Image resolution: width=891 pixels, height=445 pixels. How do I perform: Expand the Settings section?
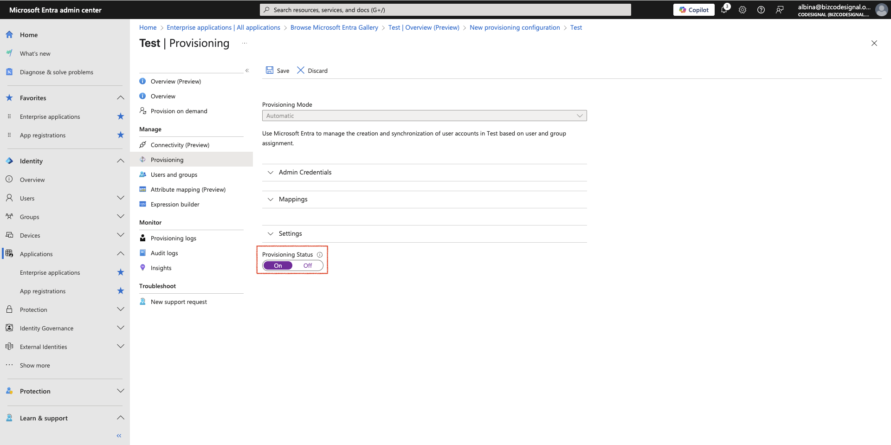[x=425, y=233]
